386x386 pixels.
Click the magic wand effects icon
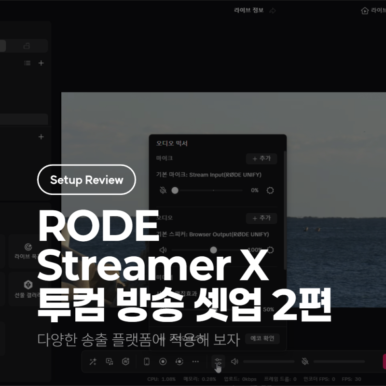click(x=93, y=361)
